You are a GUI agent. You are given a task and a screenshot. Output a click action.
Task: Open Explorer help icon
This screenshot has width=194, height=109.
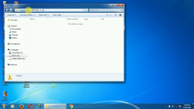[x=120, y=15]
